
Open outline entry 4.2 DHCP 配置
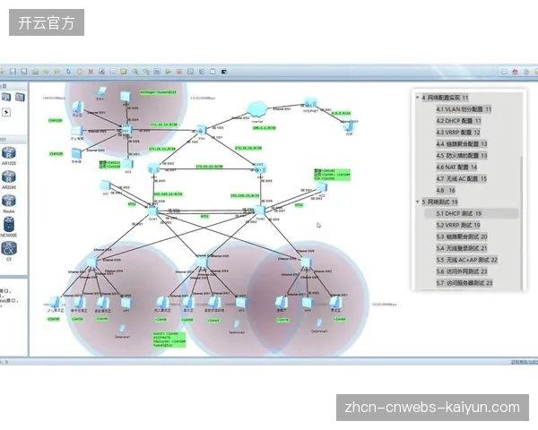click(x=458, y=121)
